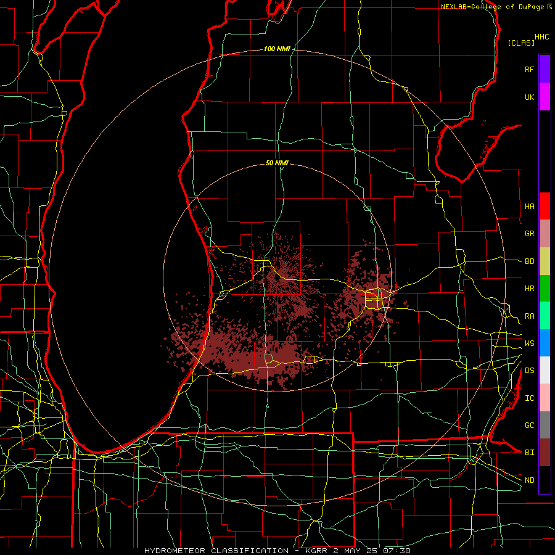
Task: Click the [CLAS] label
Action: 521,43
